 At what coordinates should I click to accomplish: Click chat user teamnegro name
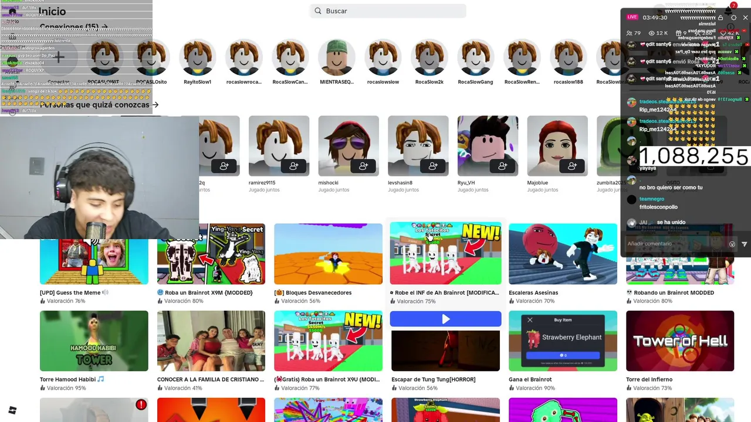point(652,199)
